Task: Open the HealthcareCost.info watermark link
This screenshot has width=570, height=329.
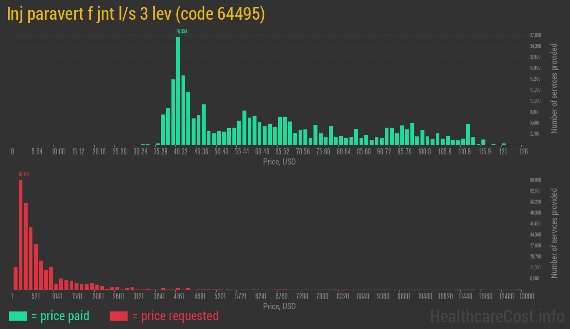Action: coord(497,316)
